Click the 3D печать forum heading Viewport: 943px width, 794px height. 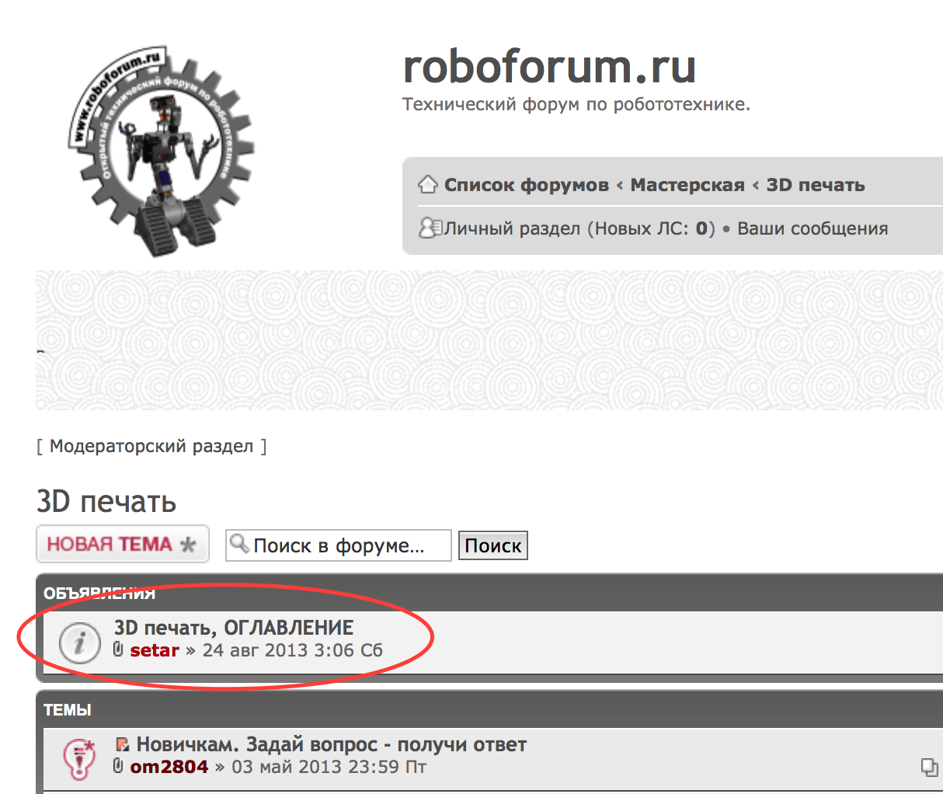[x=106, y=502]
